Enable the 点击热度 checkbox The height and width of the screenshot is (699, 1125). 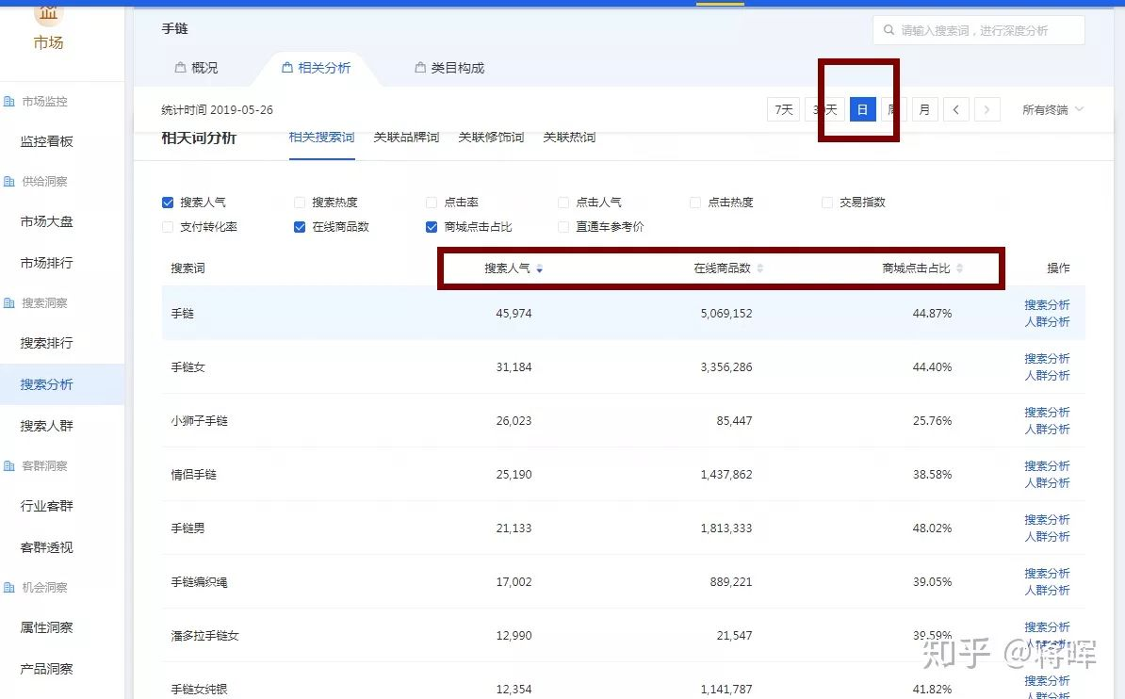[695, 203]
